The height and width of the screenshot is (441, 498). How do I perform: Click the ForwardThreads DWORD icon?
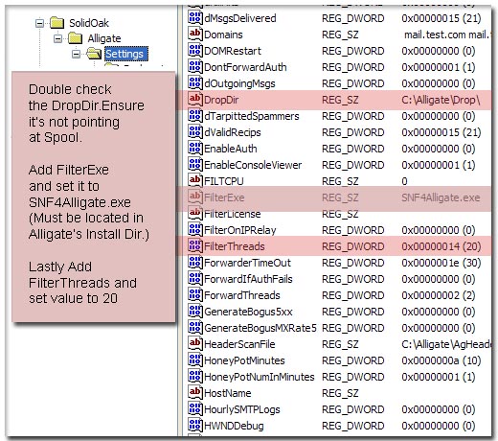(x=195, y=294)
